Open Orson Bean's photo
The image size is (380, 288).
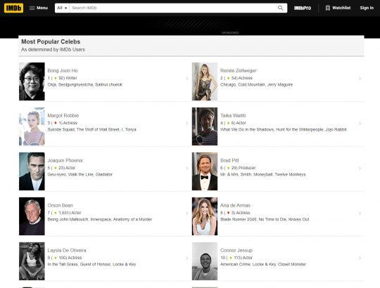pyautogui.click(x=32, y=216)
